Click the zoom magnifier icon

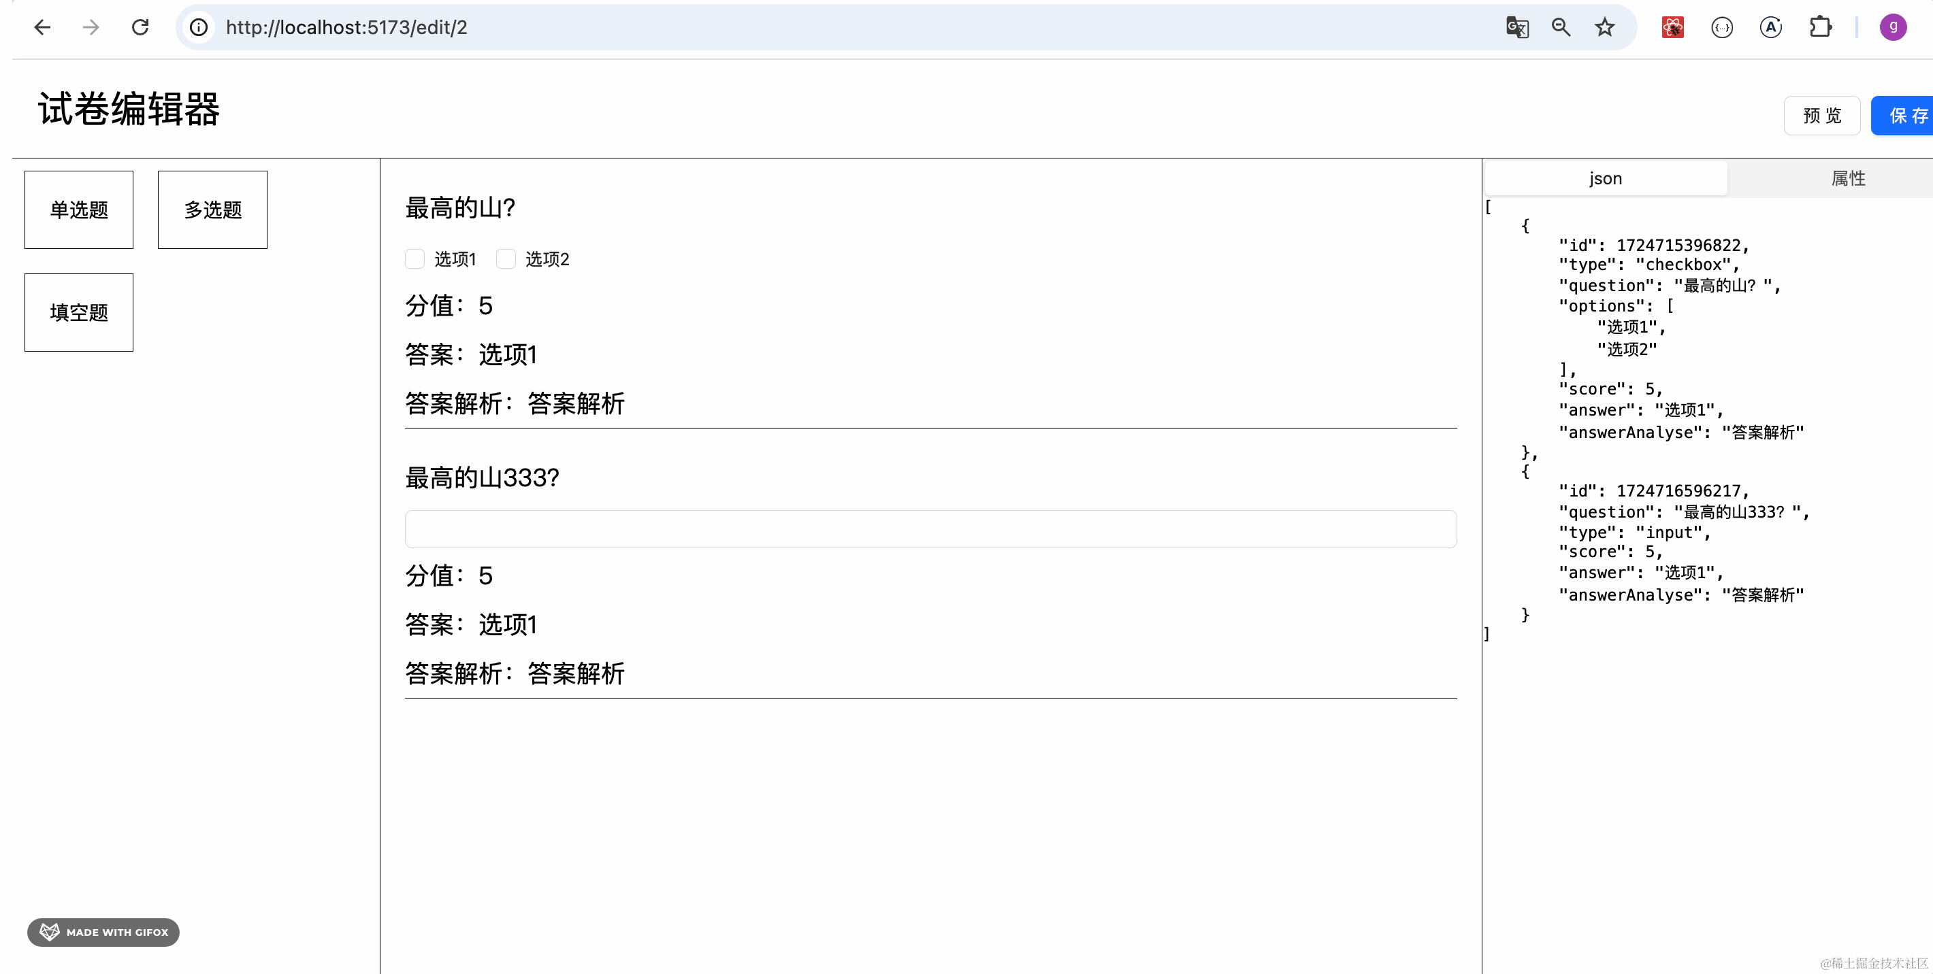point(1561,28)
